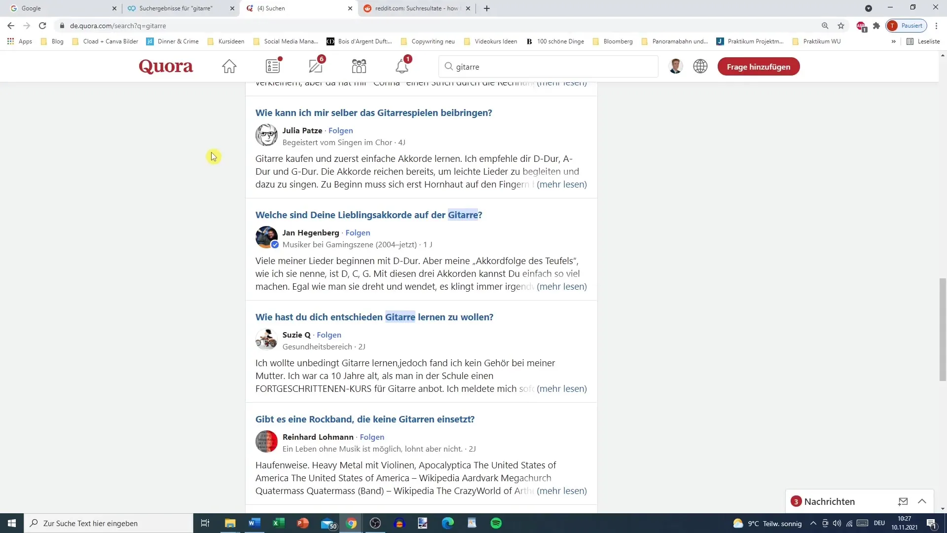Open the Windows notification center icon

click(x=932, y=523)
